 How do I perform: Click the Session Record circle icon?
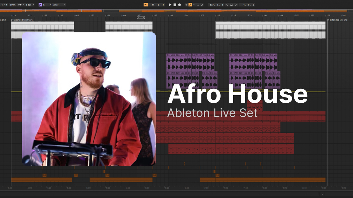(x=202, y=5)
